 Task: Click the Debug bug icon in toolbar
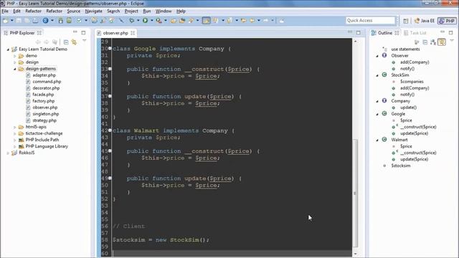click(x=132, y=21)
